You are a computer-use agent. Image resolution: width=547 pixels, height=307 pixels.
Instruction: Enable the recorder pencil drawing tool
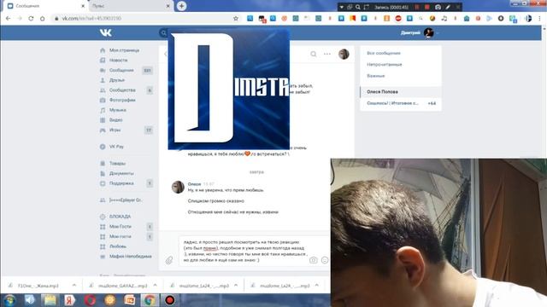[448, 7]
